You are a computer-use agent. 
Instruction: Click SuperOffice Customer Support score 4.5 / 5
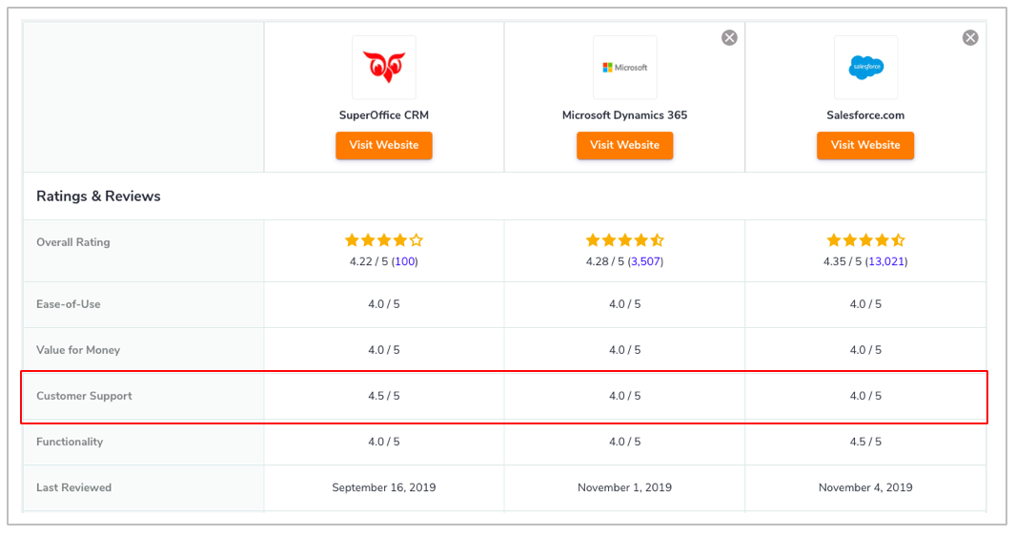tap(384, 396)
